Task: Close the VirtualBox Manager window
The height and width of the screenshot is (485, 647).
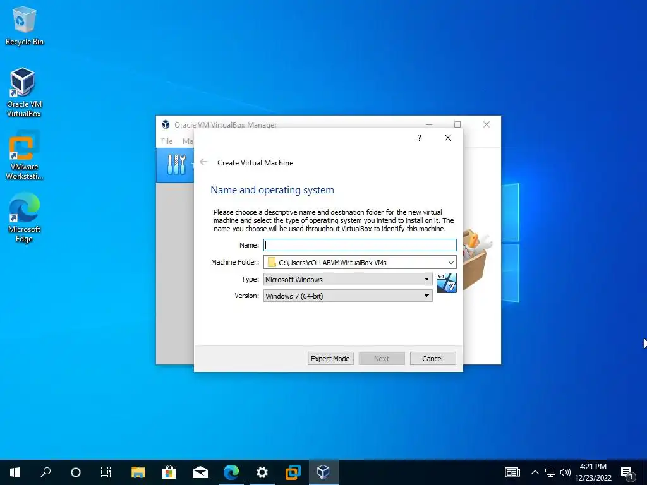Action: coord(487,124)
